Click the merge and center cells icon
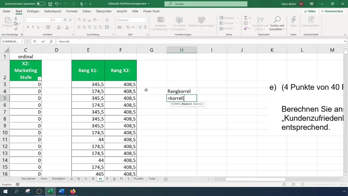This screenshot has width=348, height=196. click(107, 27)
